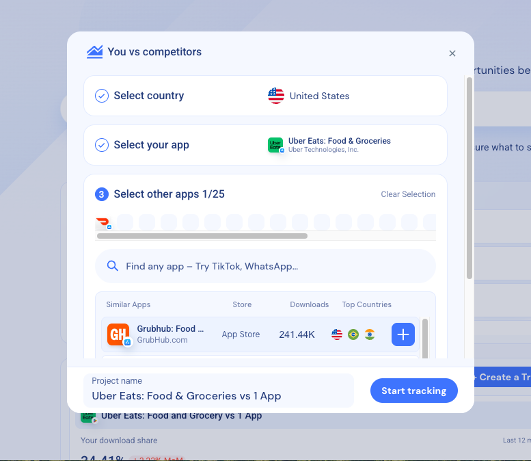Open the United States country selector
The image size is (531, 461).
265,96
